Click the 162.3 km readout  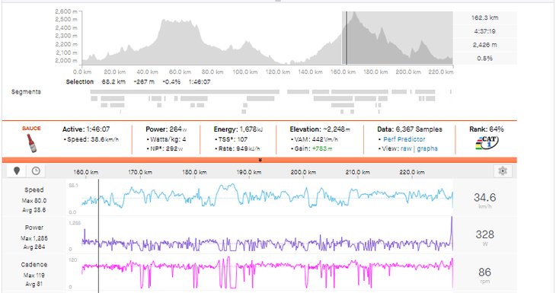pyautogui.click(x=484, y=18)
